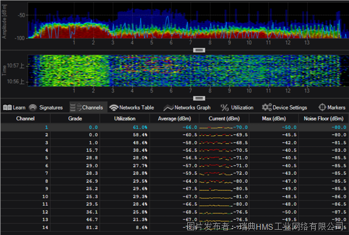Click the Networks Graph line icon
This screenshot has width=349, height=235.
coord(168,108)
